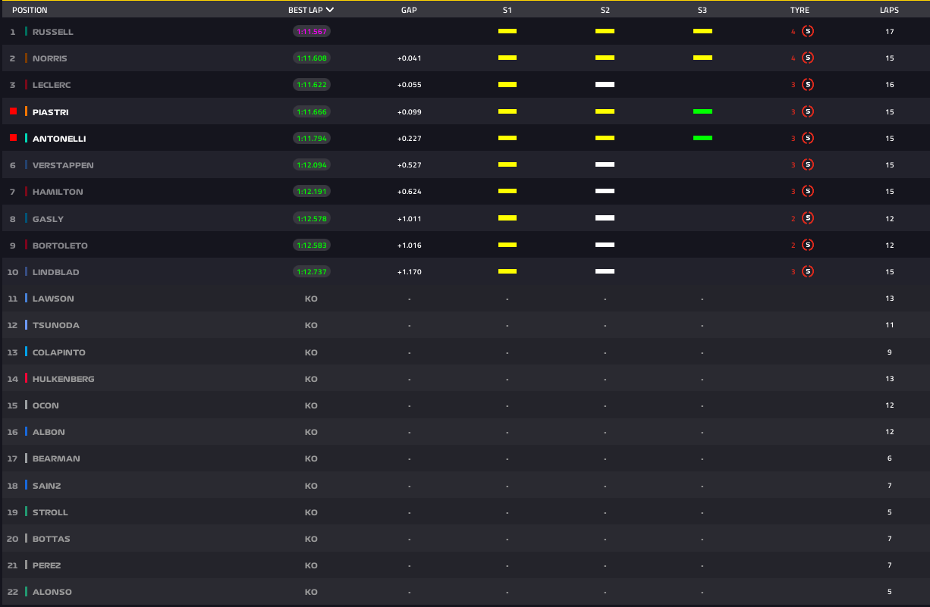Select Gasly's soft tyre icon

[808, 218]
